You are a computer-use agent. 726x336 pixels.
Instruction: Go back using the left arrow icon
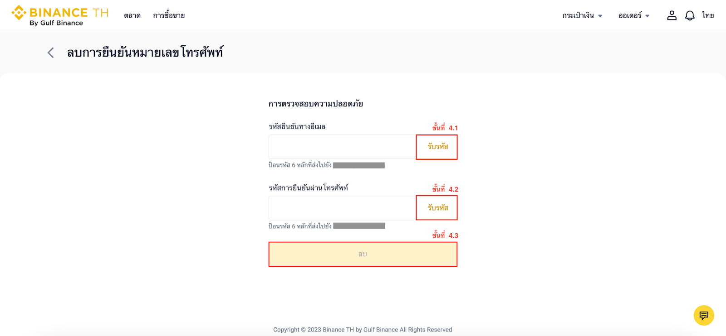[x=51, y=53]
